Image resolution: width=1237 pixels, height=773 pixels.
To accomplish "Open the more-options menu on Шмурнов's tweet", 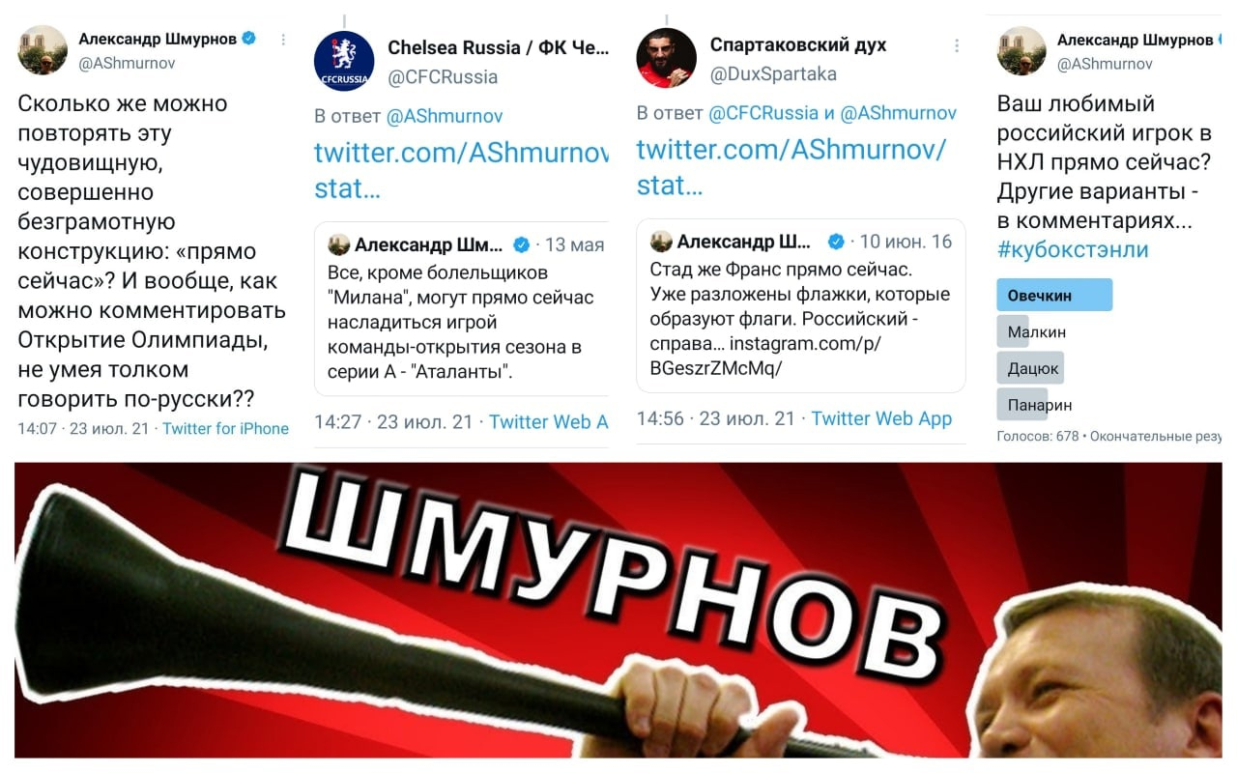I will (x=283, y=40).
